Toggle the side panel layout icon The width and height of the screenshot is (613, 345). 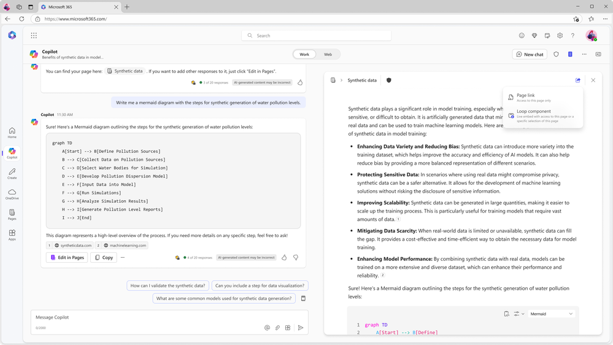pyautogui.click(x=598, y=55)
